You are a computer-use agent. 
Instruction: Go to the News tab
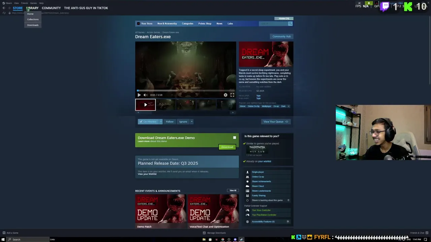pyautogui.click(x=219, y=24)
